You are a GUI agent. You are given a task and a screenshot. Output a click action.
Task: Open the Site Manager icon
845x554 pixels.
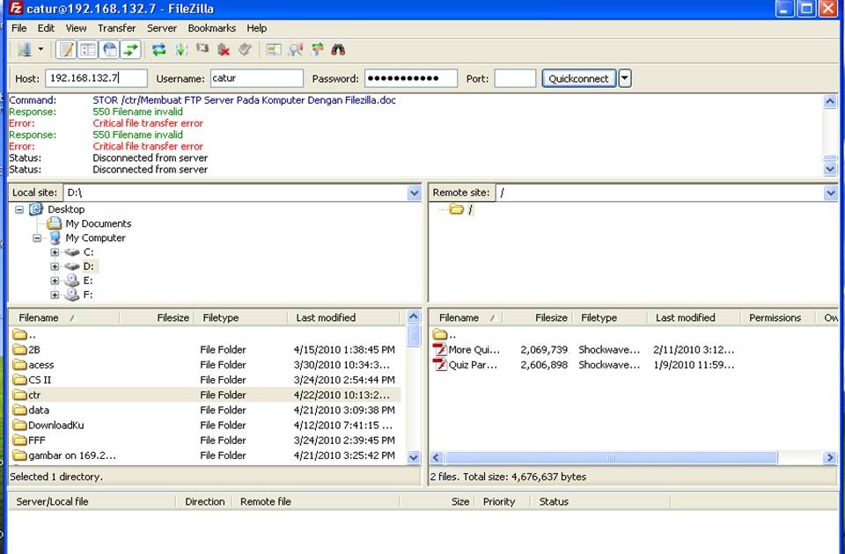pos(25,50)
